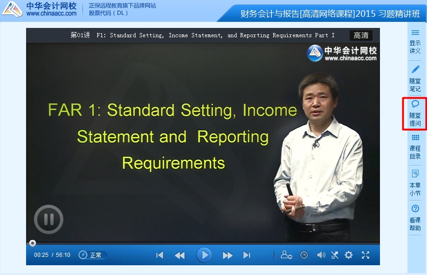The width and height of the screenshot is (427, 275).
Task: Open the 正常 playback speed selector
Action: click(x=93, y=255)
